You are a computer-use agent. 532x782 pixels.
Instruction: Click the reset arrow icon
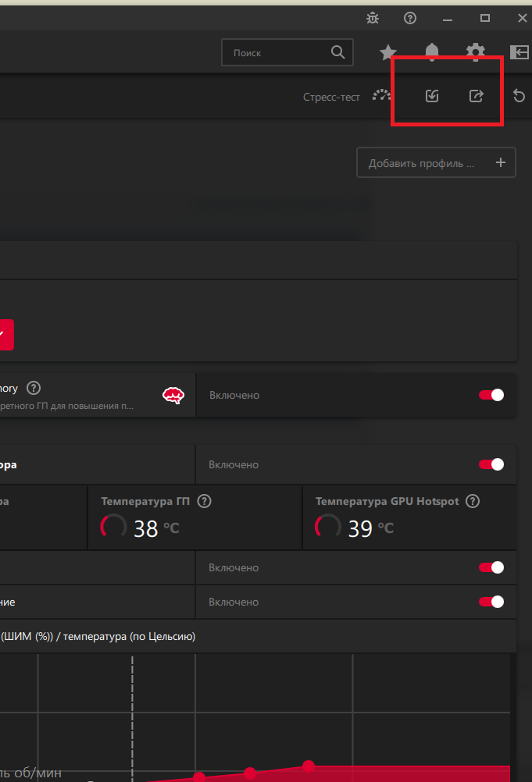(x=519, y=96)
